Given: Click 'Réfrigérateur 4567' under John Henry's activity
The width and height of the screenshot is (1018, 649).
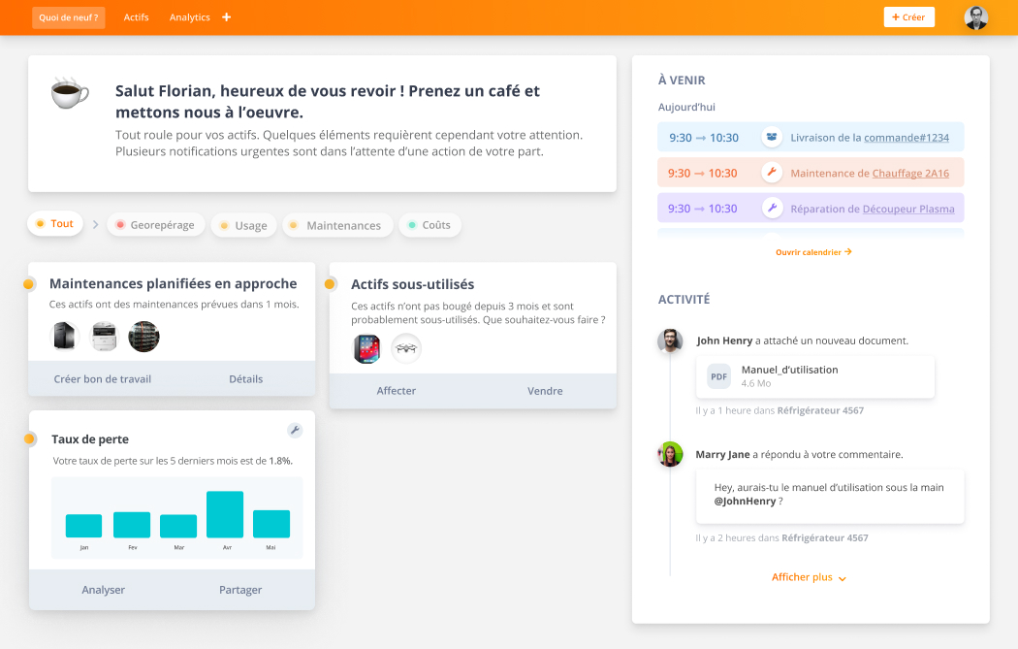Looking at the screenshot, I should tap(820, 410).
